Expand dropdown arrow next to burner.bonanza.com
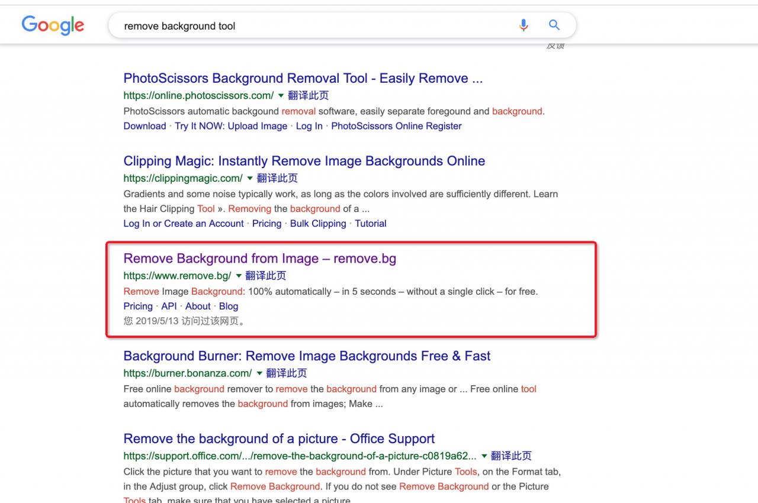 (x=259, y=373)
